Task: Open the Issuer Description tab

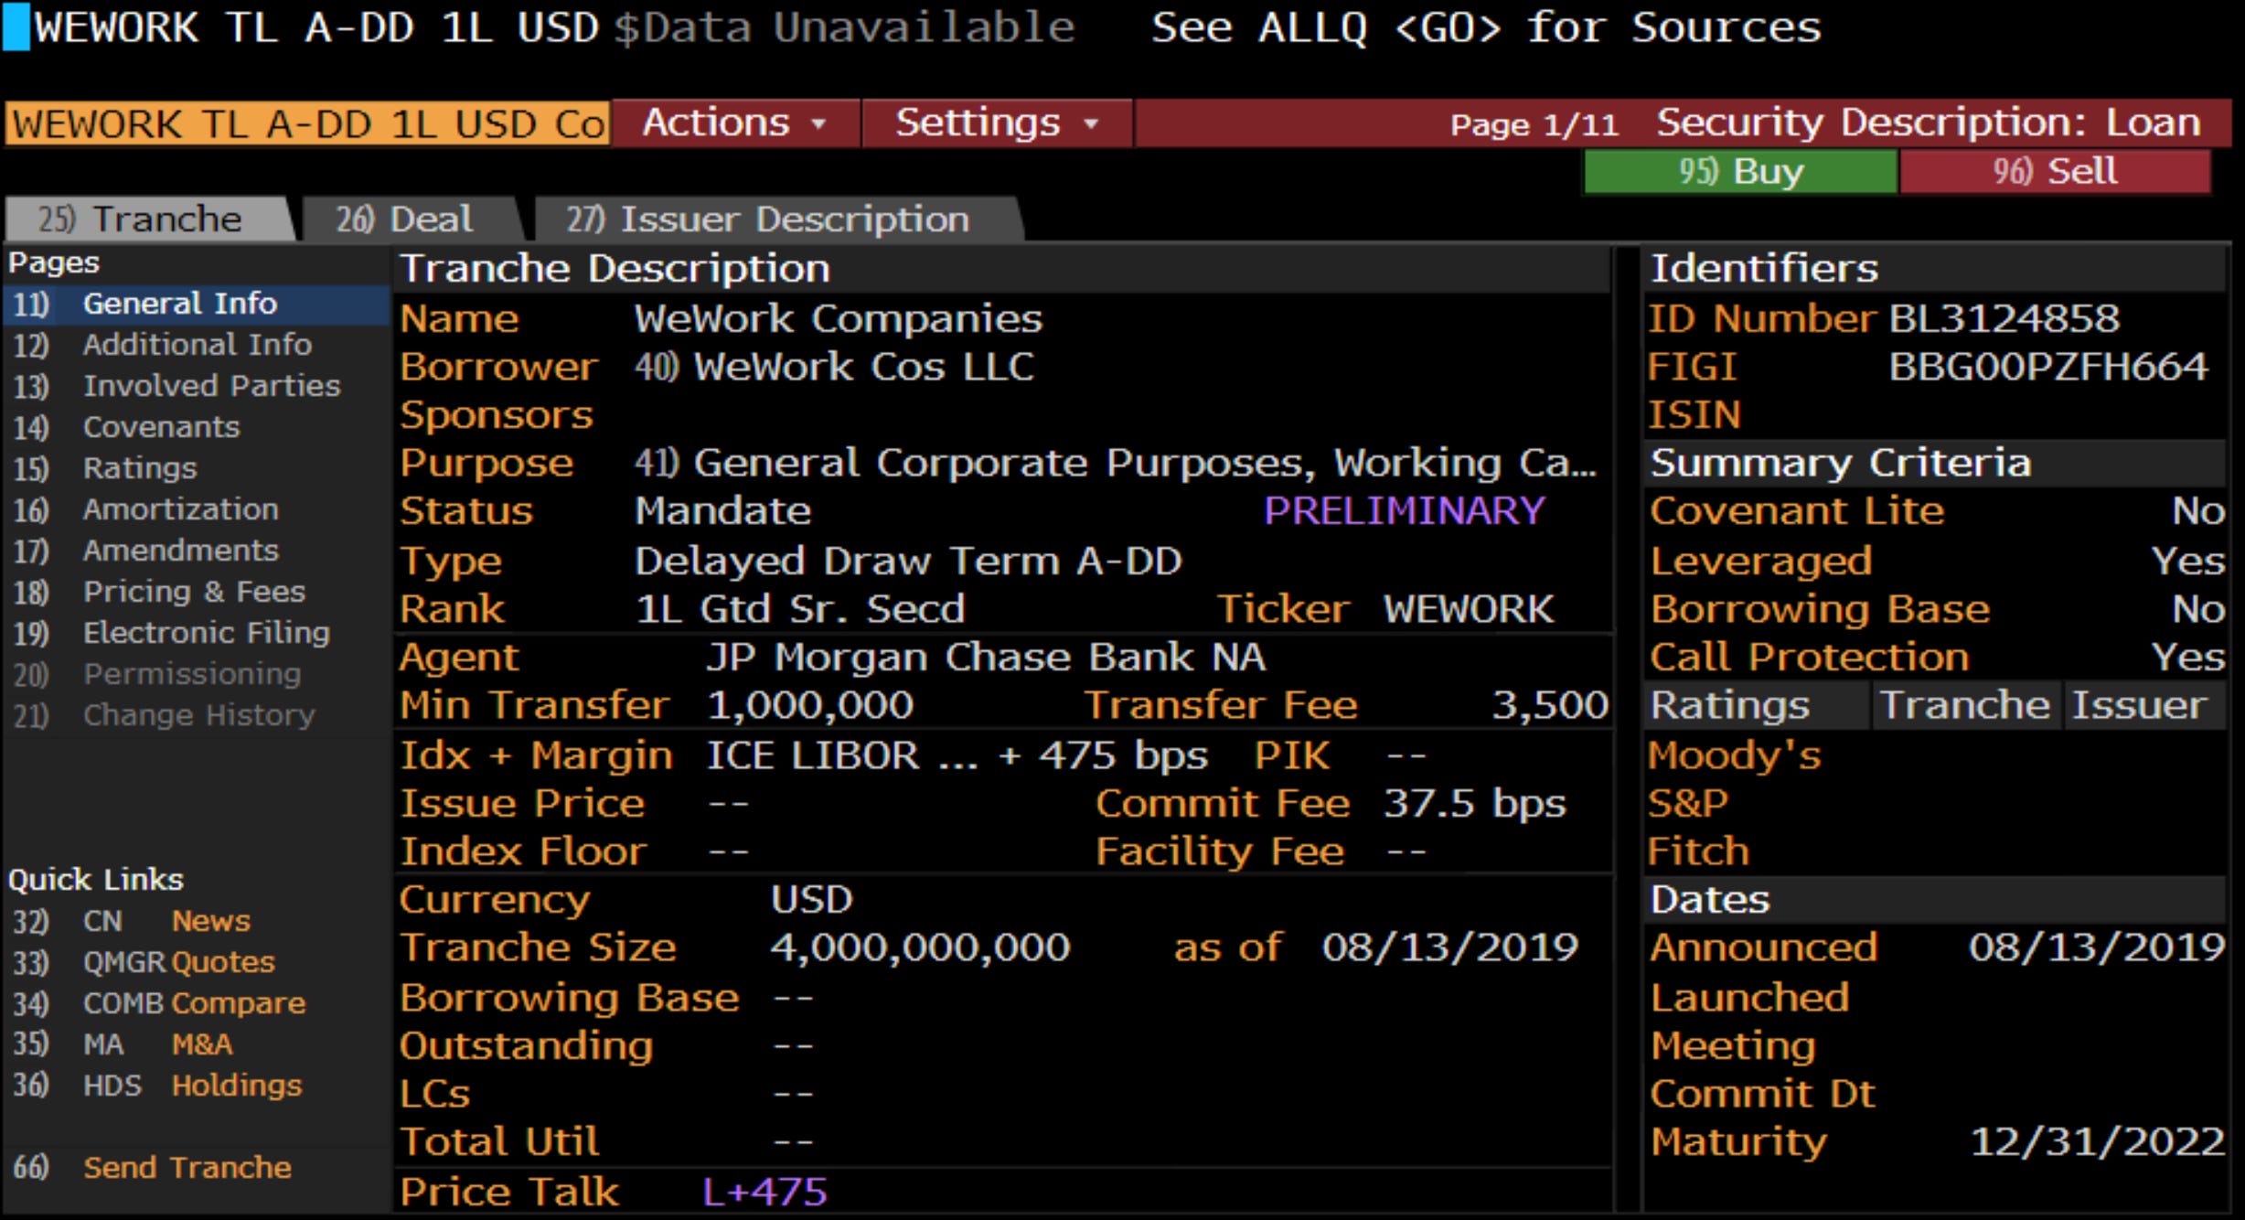Action: [x=777, y=219]
